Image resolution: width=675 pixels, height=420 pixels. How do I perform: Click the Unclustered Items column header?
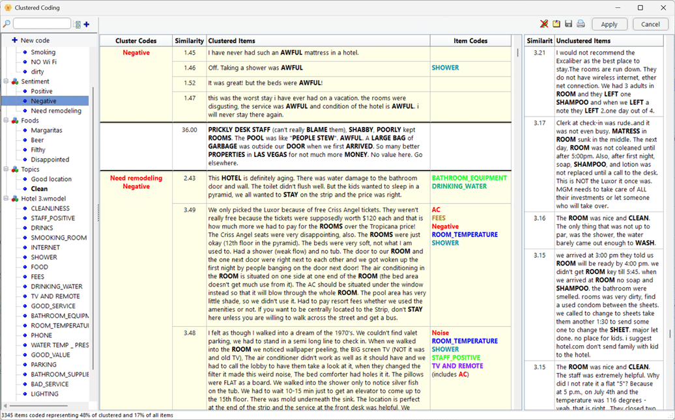(x=609, y=41)
